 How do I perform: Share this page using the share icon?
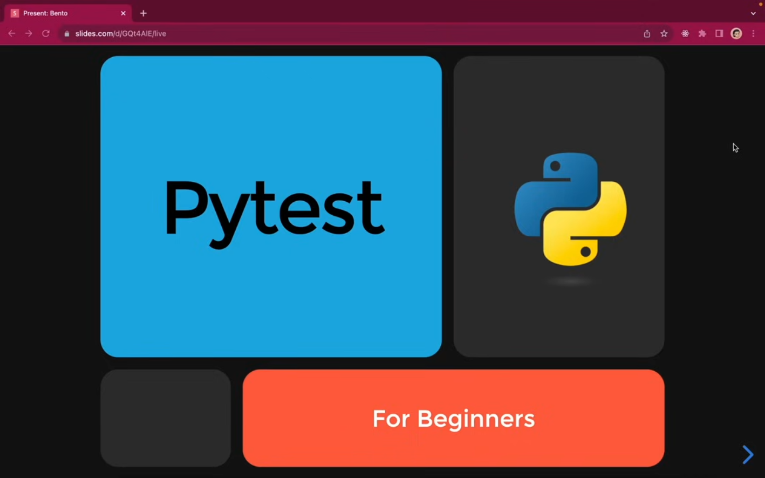(x=647, y=33)
